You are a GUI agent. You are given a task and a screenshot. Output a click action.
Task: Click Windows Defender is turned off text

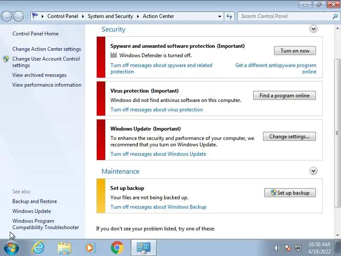pos(156,55)
